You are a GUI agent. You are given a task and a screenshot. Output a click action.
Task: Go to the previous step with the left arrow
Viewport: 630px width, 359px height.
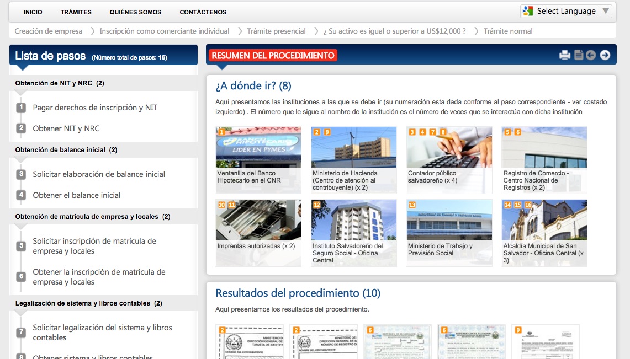(591, 55)
